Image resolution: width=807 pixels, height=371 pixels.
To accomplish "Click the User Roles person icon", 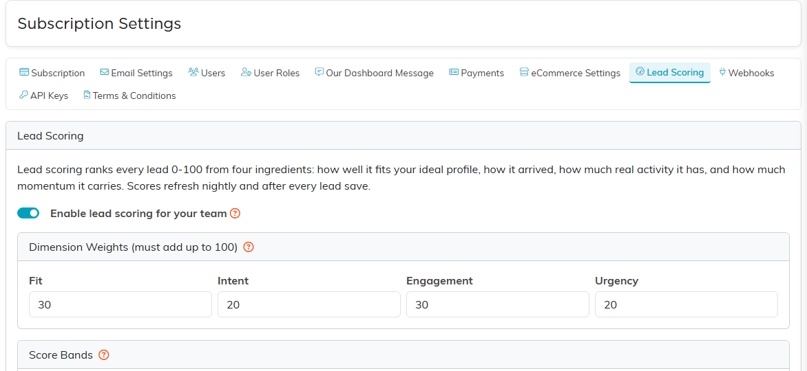I will [246, 72].
